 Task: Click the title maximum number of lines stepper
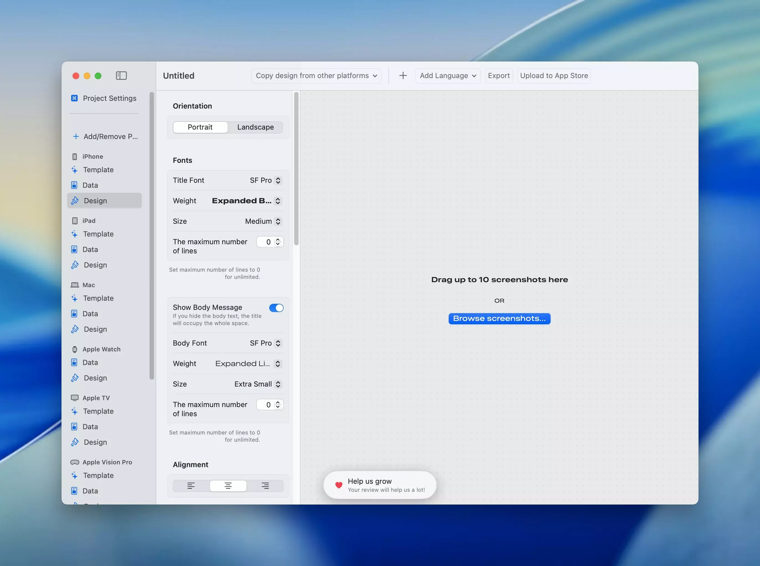coord(278,242)
